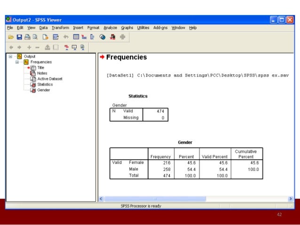
Task: Click the horizontal scrollbar left arrow
Action: tap(101, 199)
